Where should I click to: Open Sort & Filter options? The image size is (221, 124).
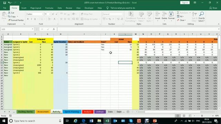pyautogui.click(x=194, y=17)
